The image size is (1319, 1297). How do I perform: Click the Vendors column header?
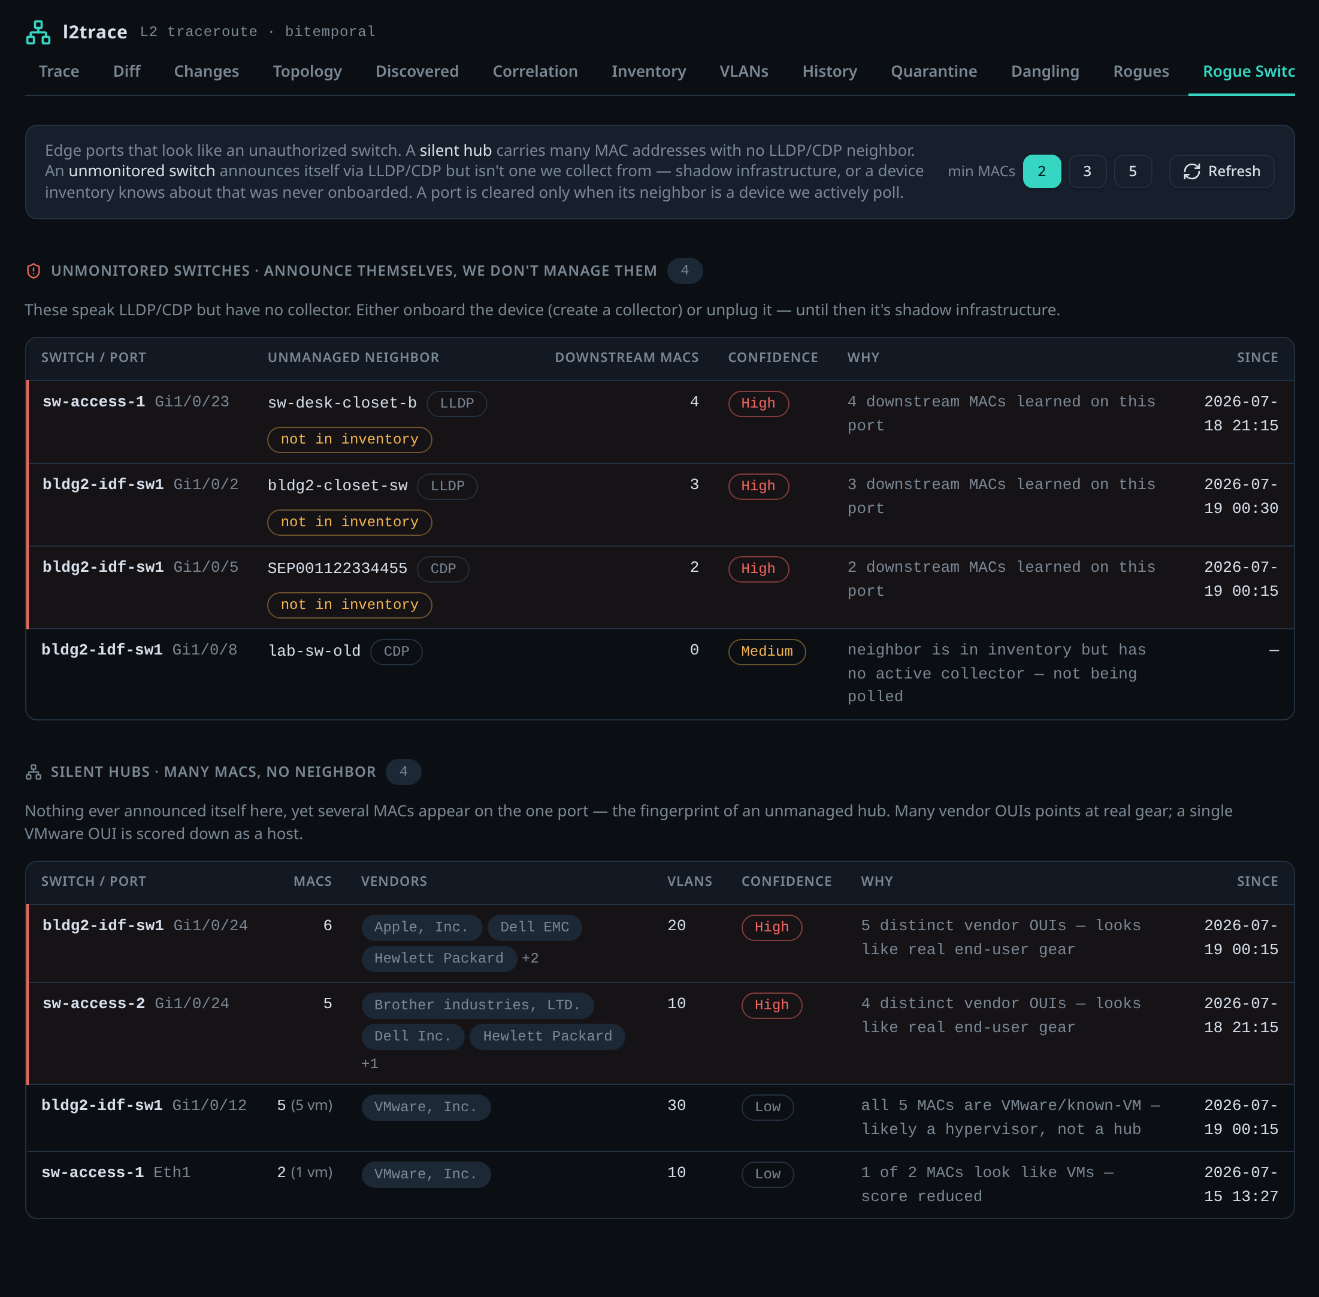click(x=394, y=882)
